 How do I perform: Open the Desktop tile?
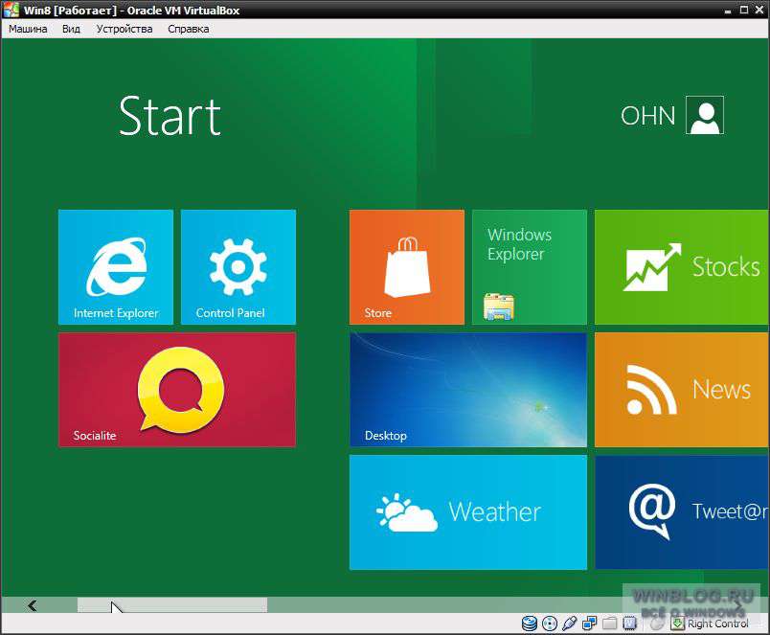[x=468, y=390]
